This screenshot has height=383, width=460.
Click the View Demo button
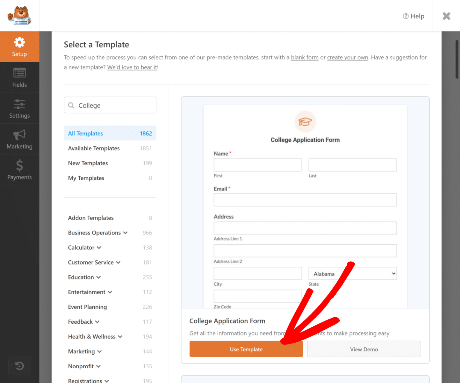tap(364, 349)
